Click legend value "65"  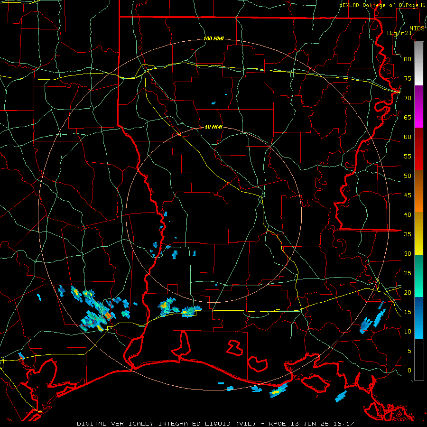tap(408, 117)
